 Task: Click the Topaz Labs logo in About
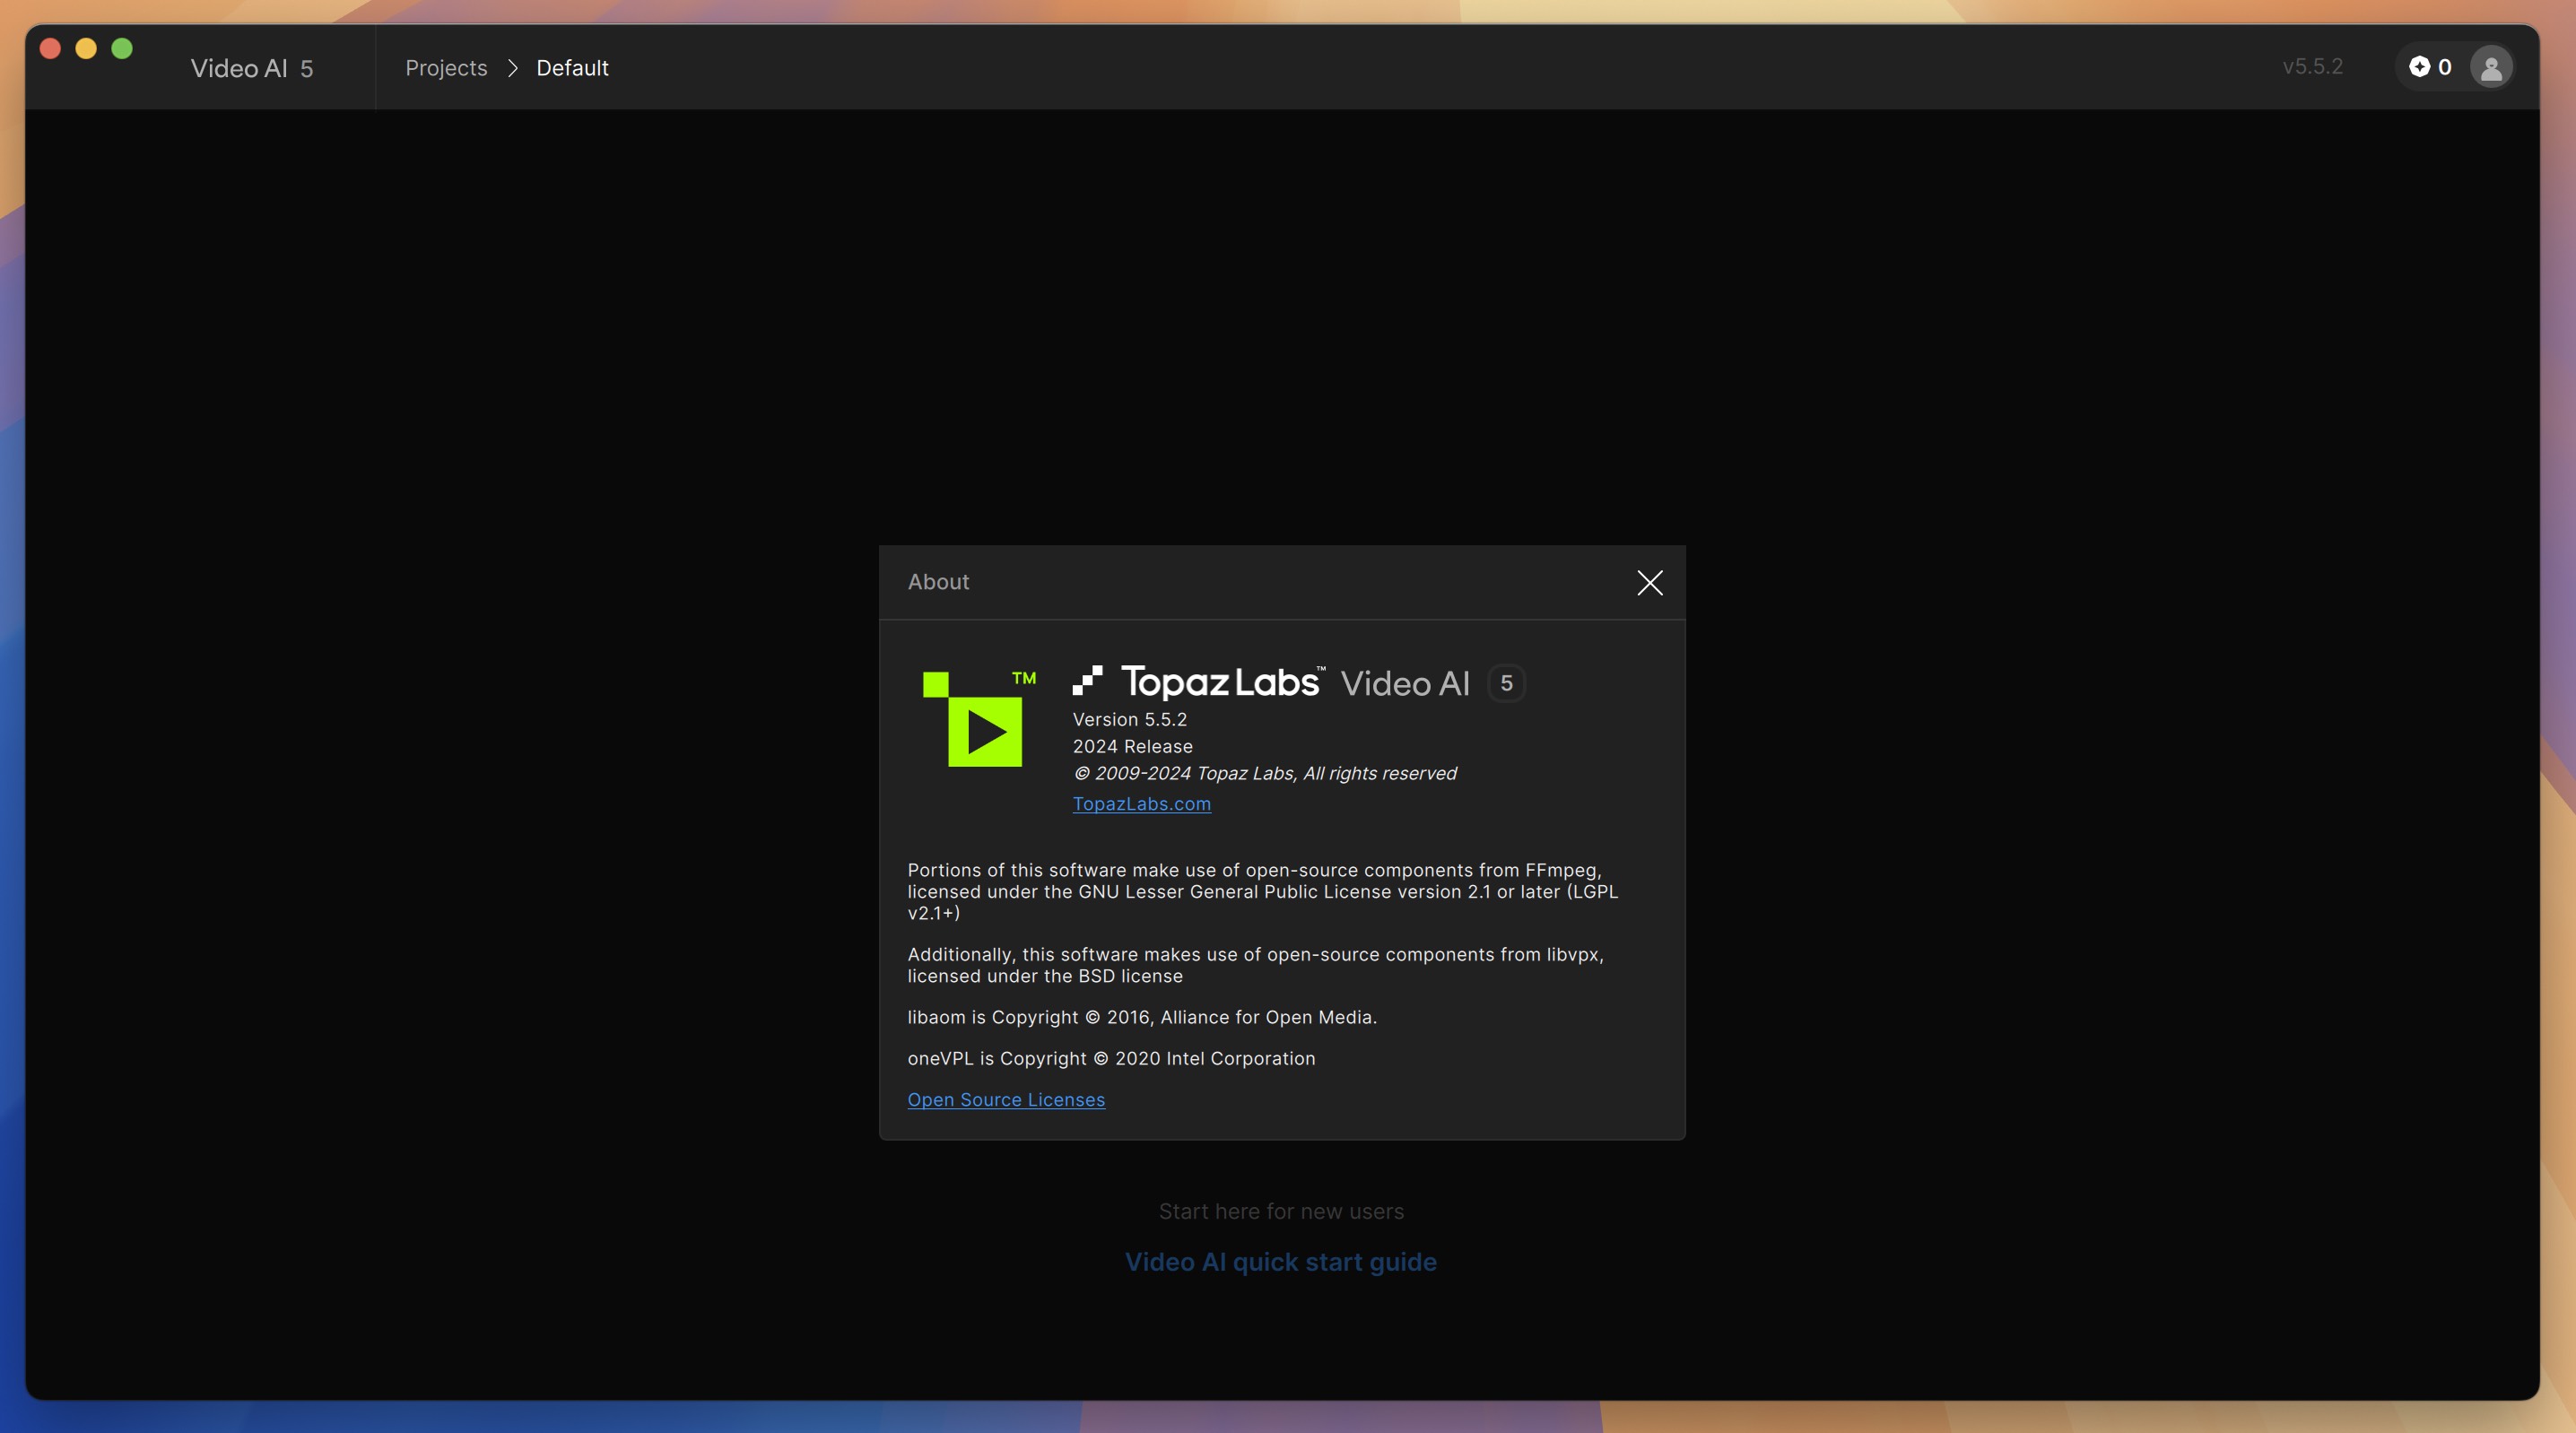[x=1198, y=682]
